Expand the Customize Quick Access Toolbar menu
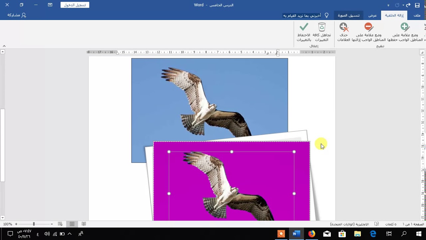 388,5
